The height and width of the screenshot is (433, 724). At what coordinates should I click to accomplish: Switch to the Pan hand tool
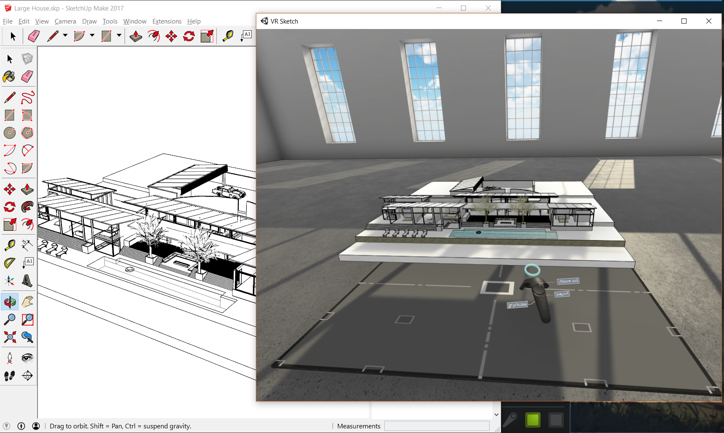point(27,301)
